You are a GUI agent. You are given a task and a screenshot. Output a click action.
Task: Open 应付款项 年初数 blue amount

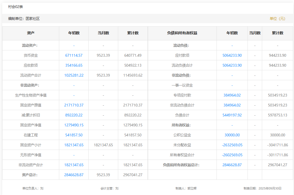232,55
